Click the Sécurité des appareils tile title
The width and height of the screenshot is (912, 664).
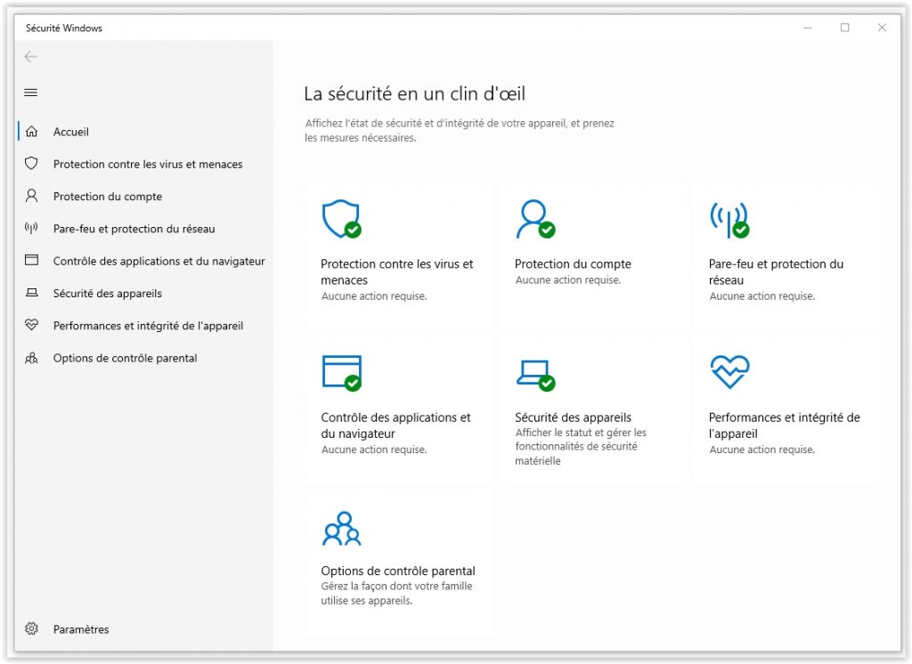tap(573, 417)
